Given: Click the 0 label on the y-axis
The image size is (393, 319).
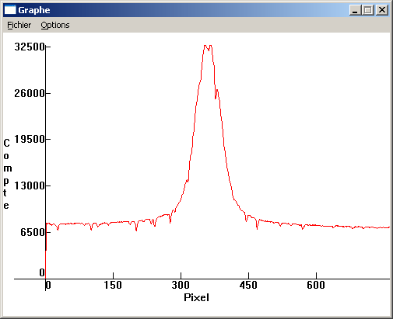Looking at the screenshot, I should [x=42, y=272].
